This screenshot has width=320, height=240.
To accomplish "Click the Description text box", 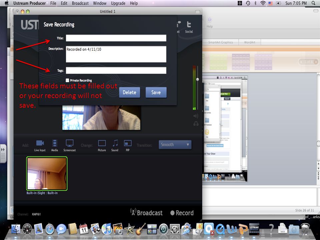I will 116,54.
